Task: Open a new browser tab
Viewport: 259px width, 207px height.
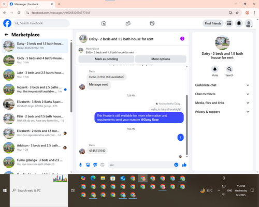Action: click(x=59, y=4)
